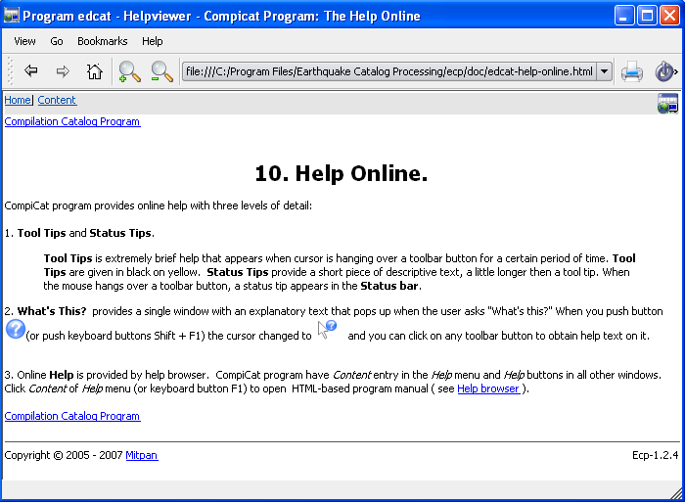Go to the Home page house icon
Screen dimensions: 685x502
coord(94,70)
